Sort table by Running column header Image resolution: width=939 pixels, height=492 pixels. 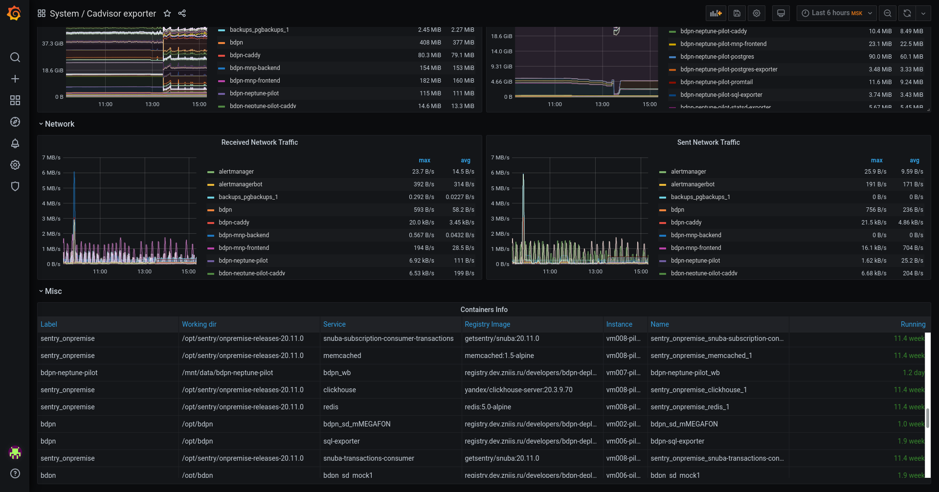[913, 324]
